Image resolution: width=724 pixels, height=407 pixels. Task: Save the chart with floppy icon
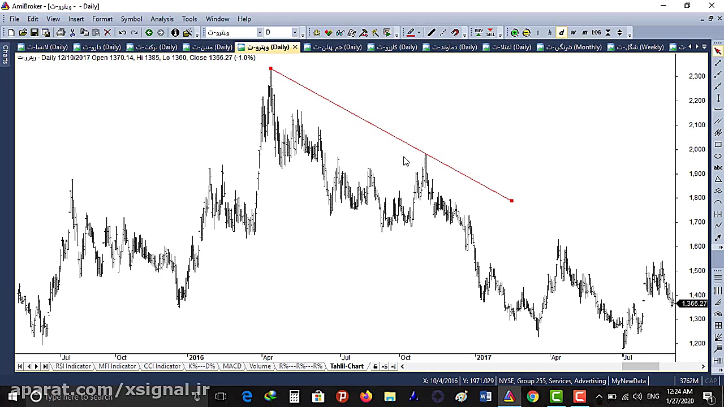pos(35,32)
